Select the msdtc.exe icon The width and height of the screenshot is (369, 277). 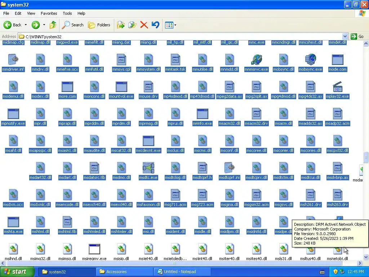pyautogui.click(x=148, y=167)
